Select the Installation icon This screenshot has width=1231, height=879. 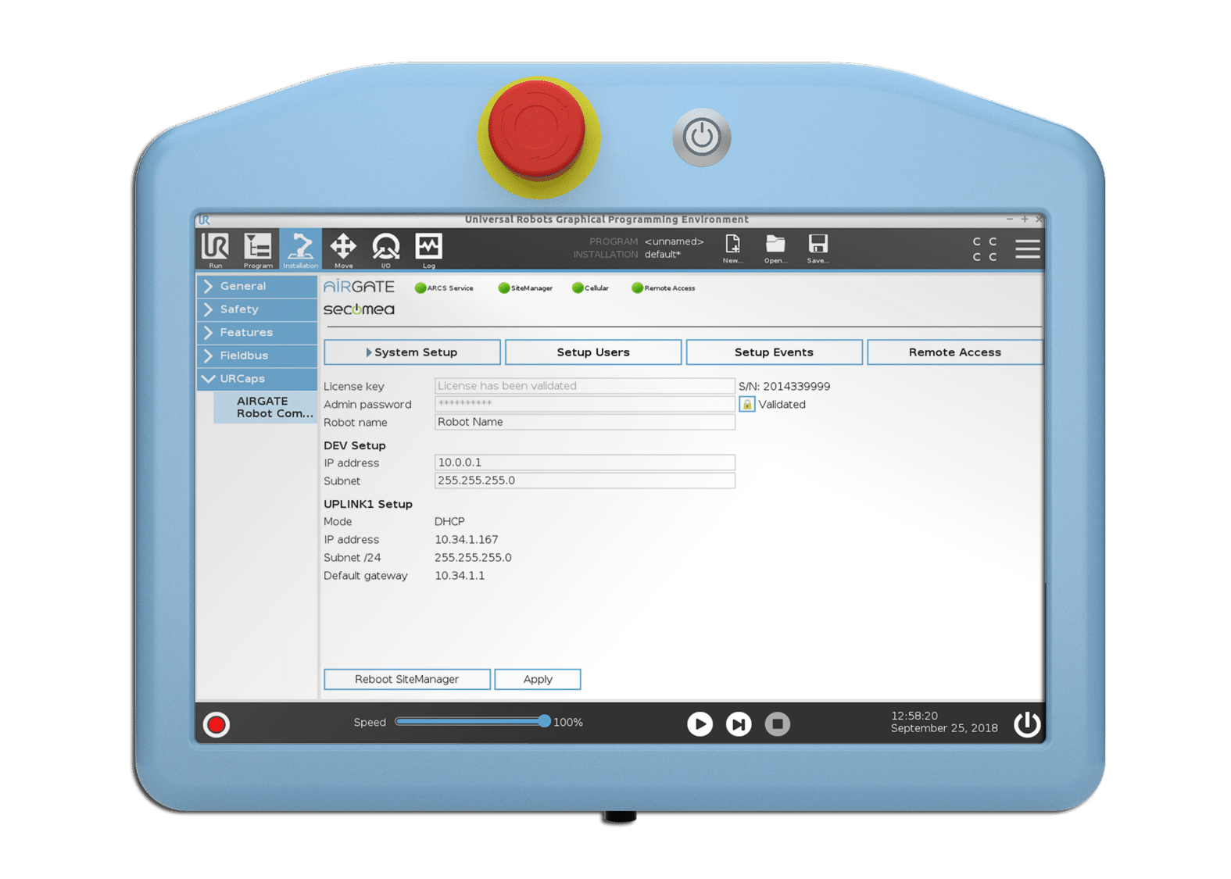point(300,249)
